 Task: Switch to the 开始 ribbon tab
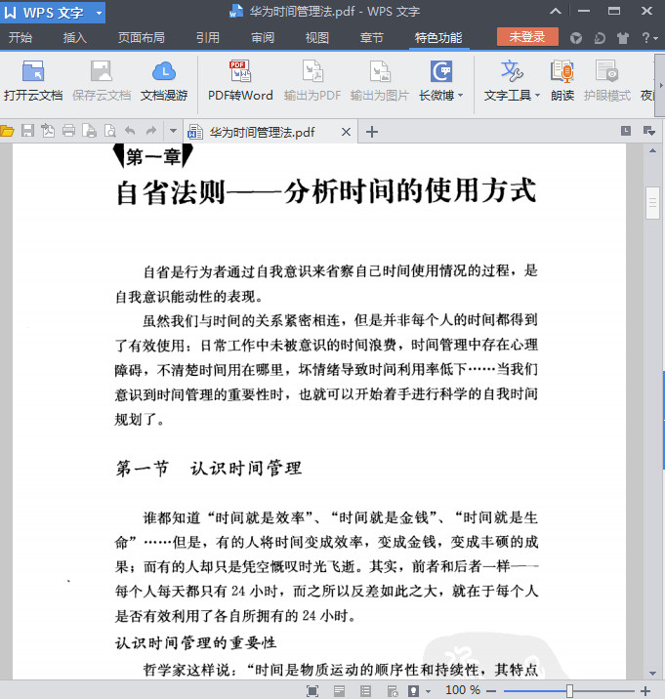click(21, 37)
